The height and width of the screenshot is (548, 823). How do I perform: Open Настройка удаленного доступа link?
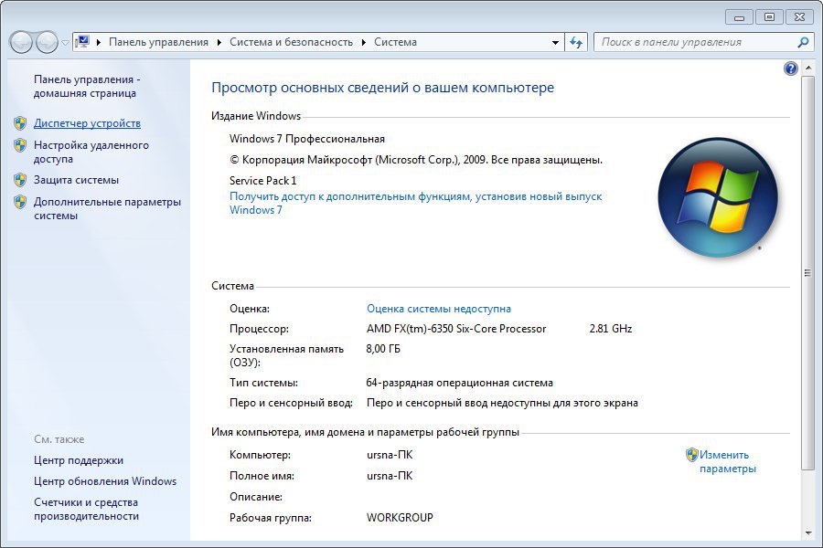91,152
